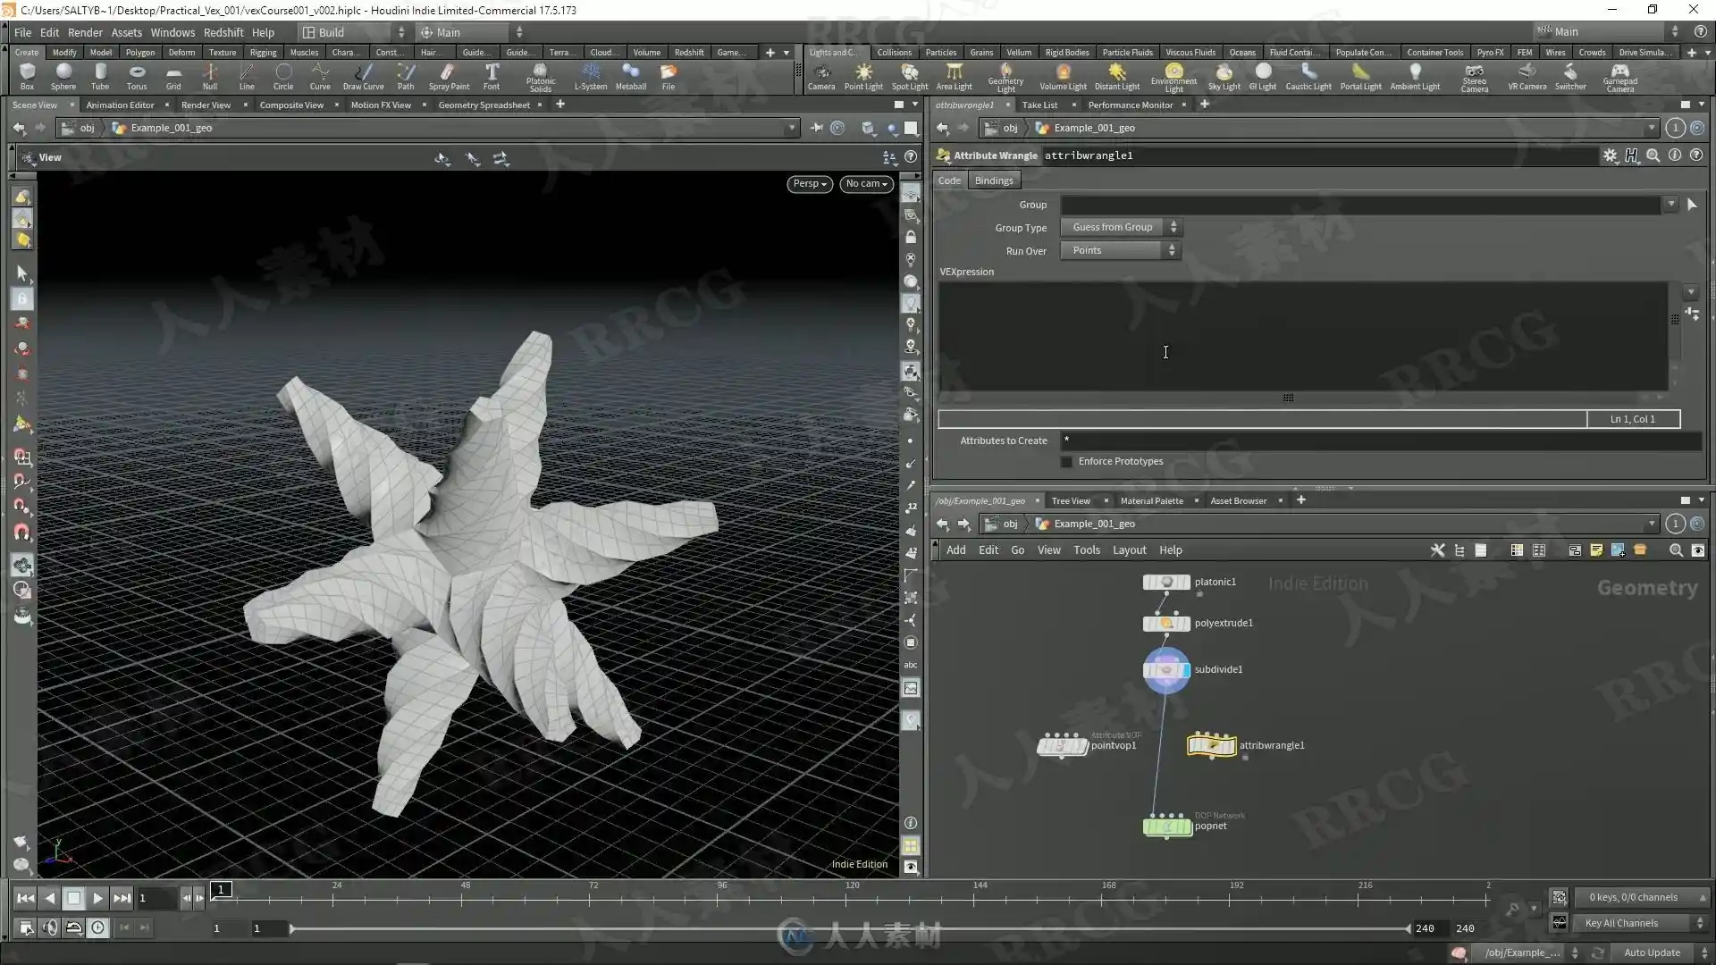Click the Metaball shelf tool icon
Image resolution: width=1716 pixels, height=965 pixels.
630,77
